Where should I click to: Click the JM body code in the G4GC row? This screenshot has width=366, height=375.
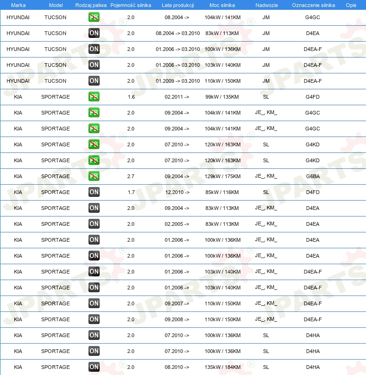(x=266, y=17)
